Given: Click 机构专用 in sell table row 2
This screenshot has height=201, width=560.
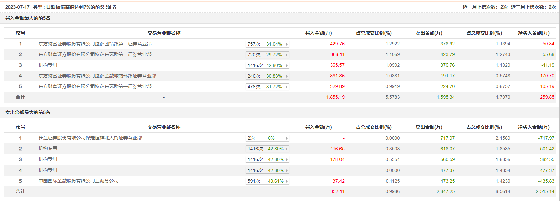Looking at the screenshot, I should (x=48, y=148).
